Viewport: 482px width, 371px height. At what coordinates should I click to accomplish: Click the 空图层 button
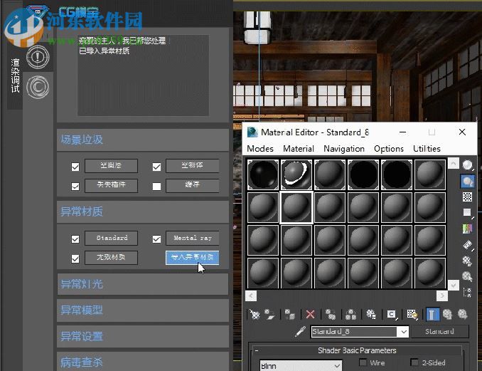tap(111, 166)
